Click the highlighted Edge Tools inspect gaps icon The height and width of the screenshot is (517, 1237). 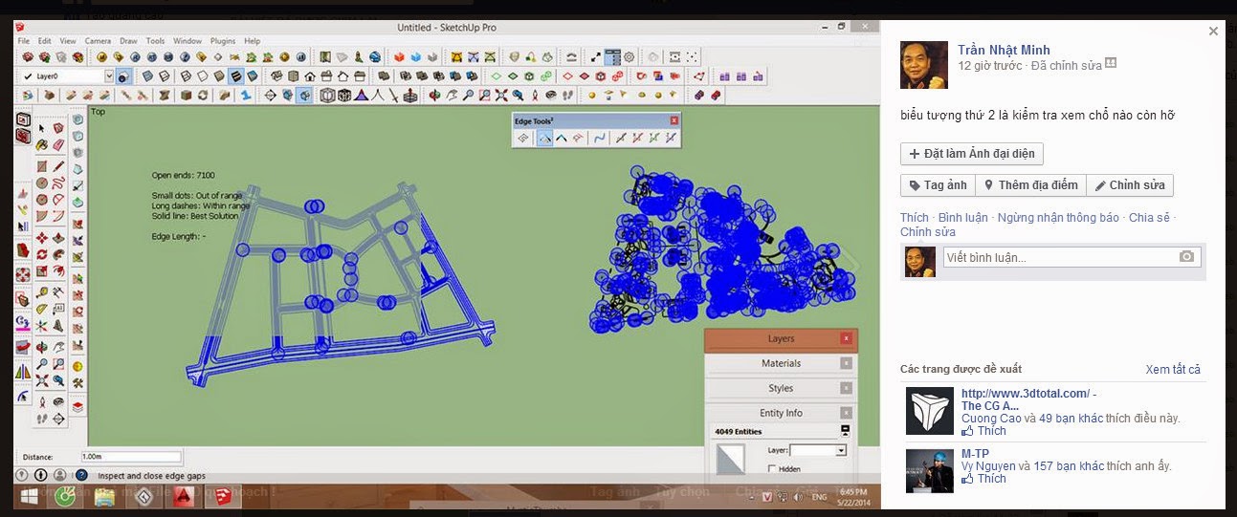pyautogui.click(x=545, y=138)
